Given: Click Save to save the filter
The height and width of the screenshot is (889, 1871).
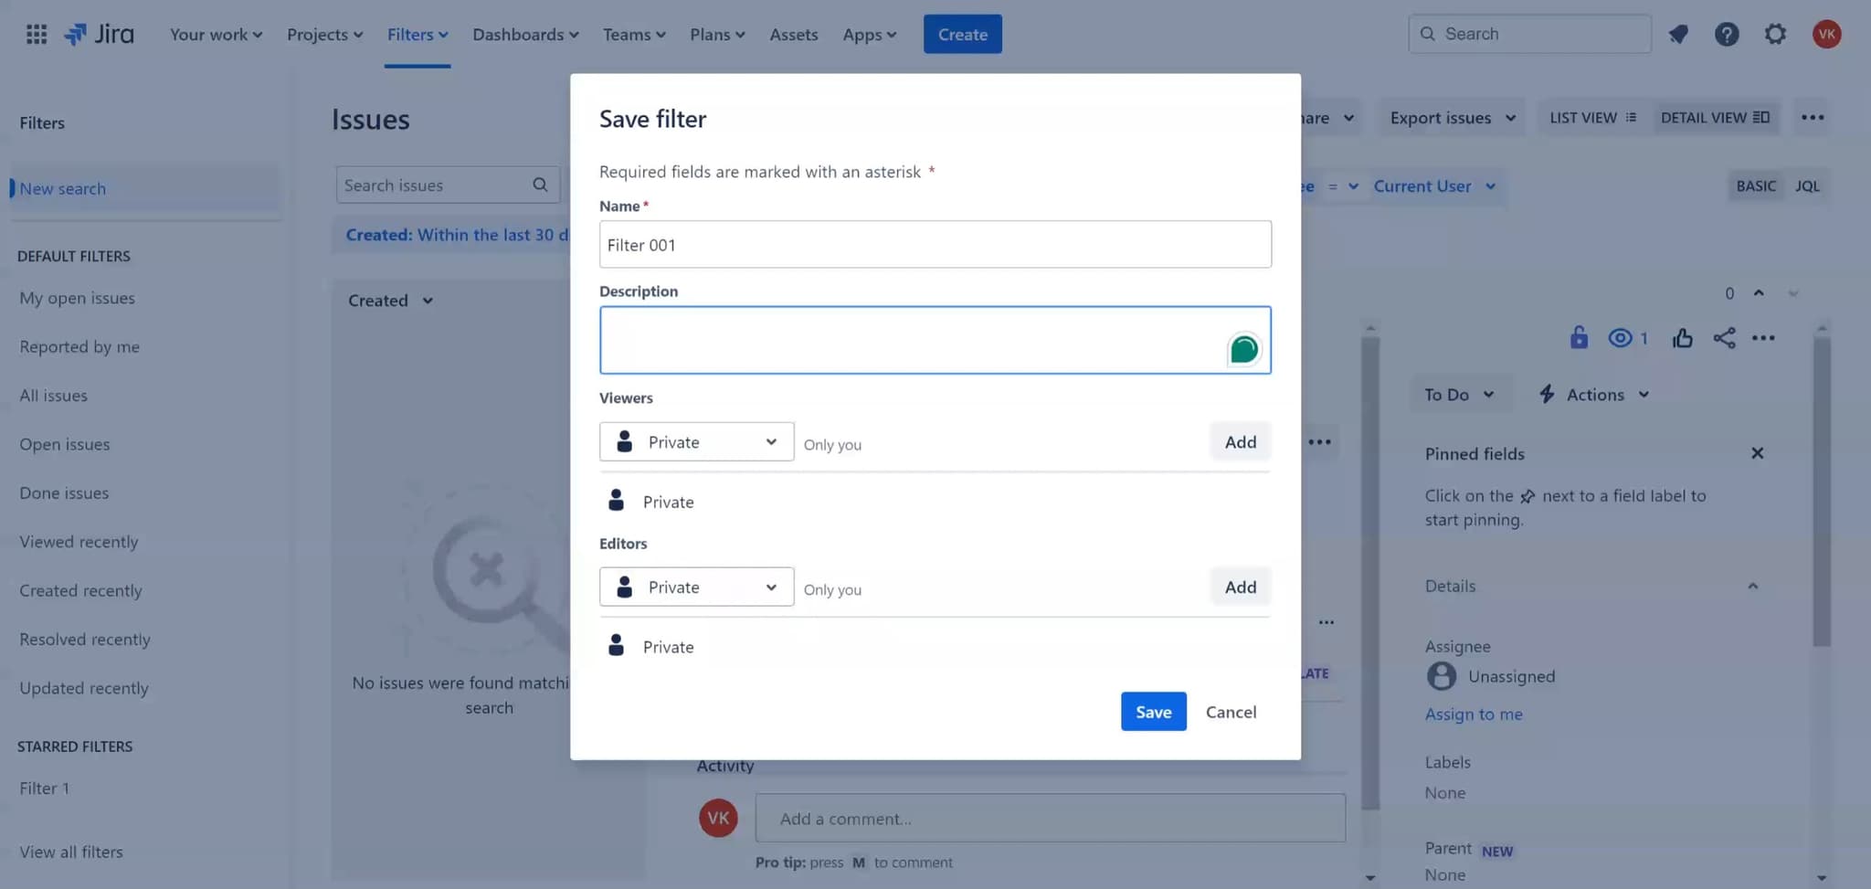Looking at the screenshot, I should [x=1153, y=712].
